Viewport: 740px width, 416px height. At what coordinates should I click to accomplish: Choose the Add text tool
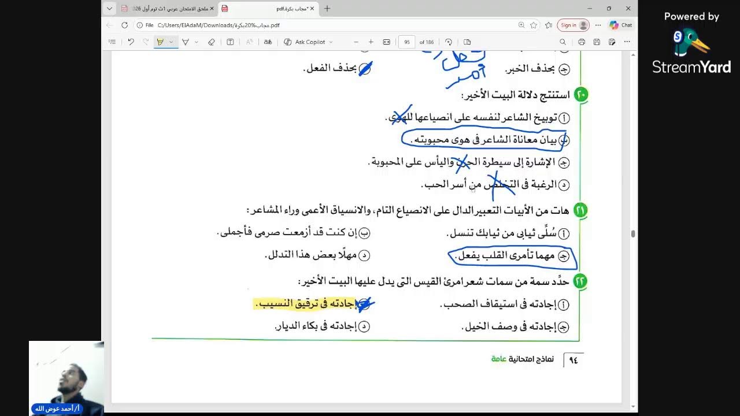(230, 42)
